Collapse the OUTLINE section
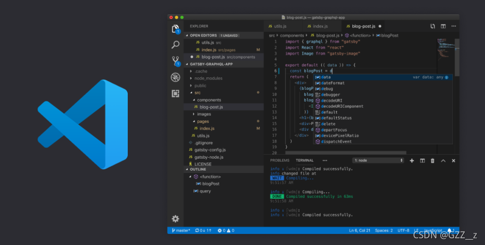 tap(224, 169)
